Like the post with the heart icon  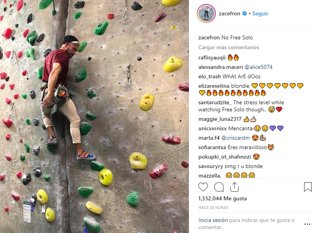click(203, 187)
